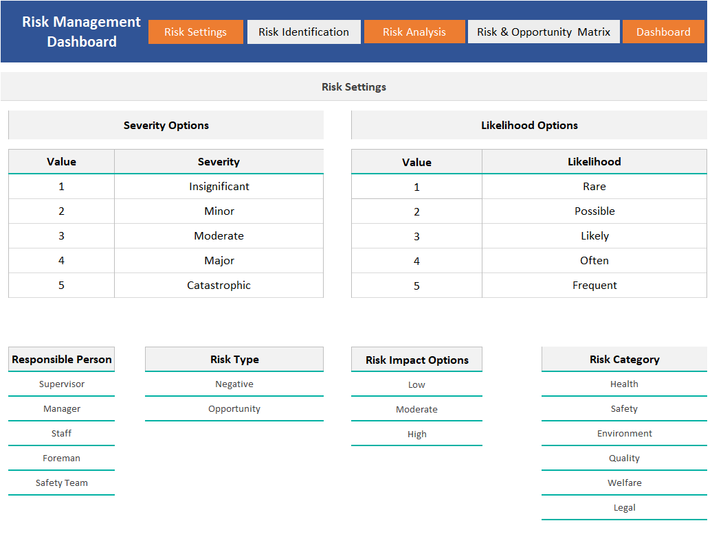Open the Risk Identification page
712x534 pixels.
coord(304,32)
